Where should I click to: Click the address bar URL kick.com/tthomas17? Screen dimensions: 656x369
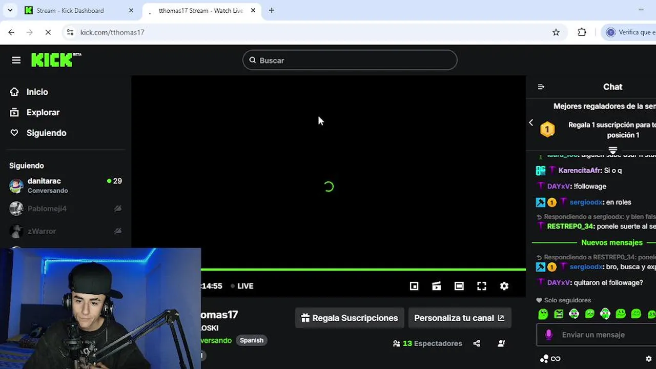(112, 32)
